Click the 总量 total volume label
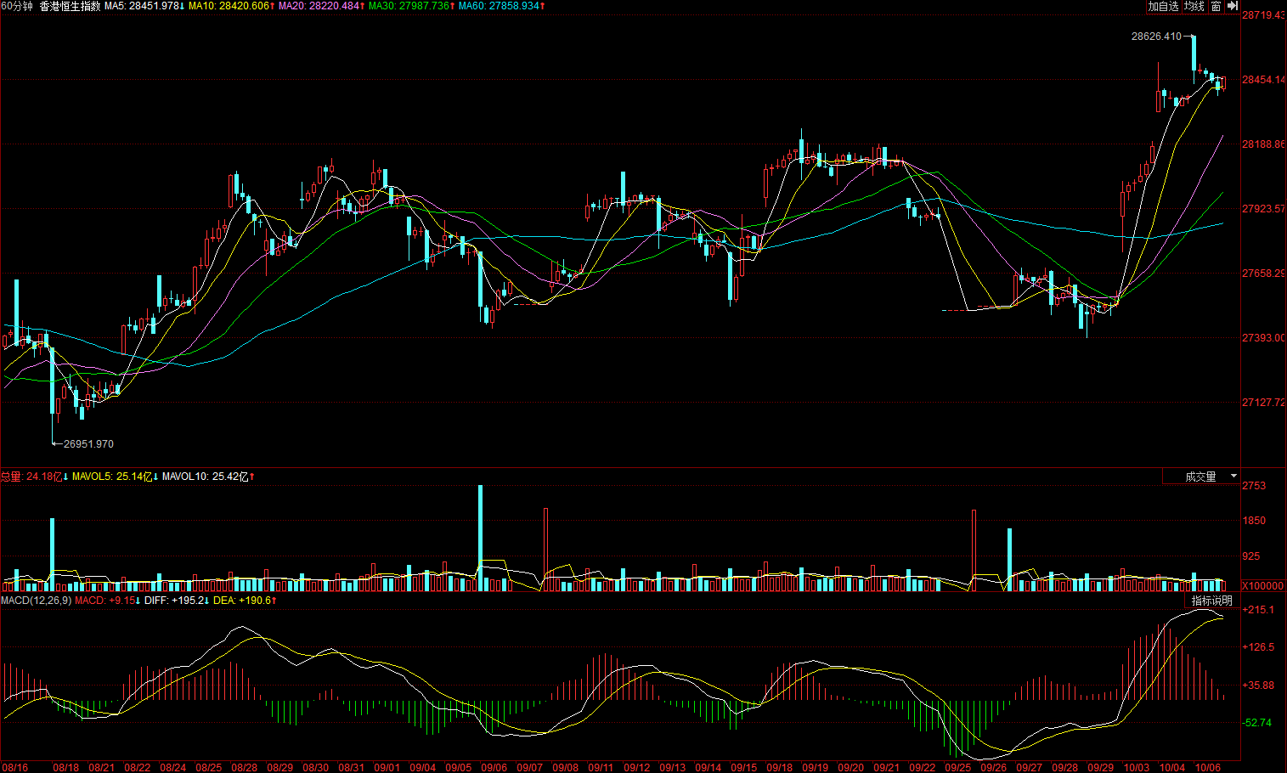 click(34, 477)
